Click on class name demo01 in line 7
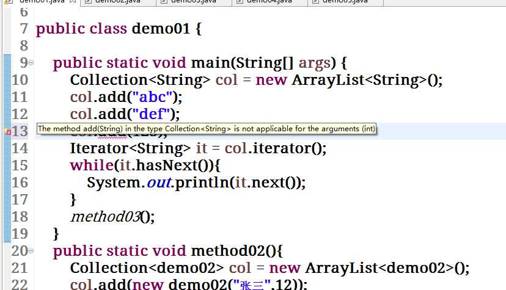Viewport: 506px width, 290px height. click(161, 29)
